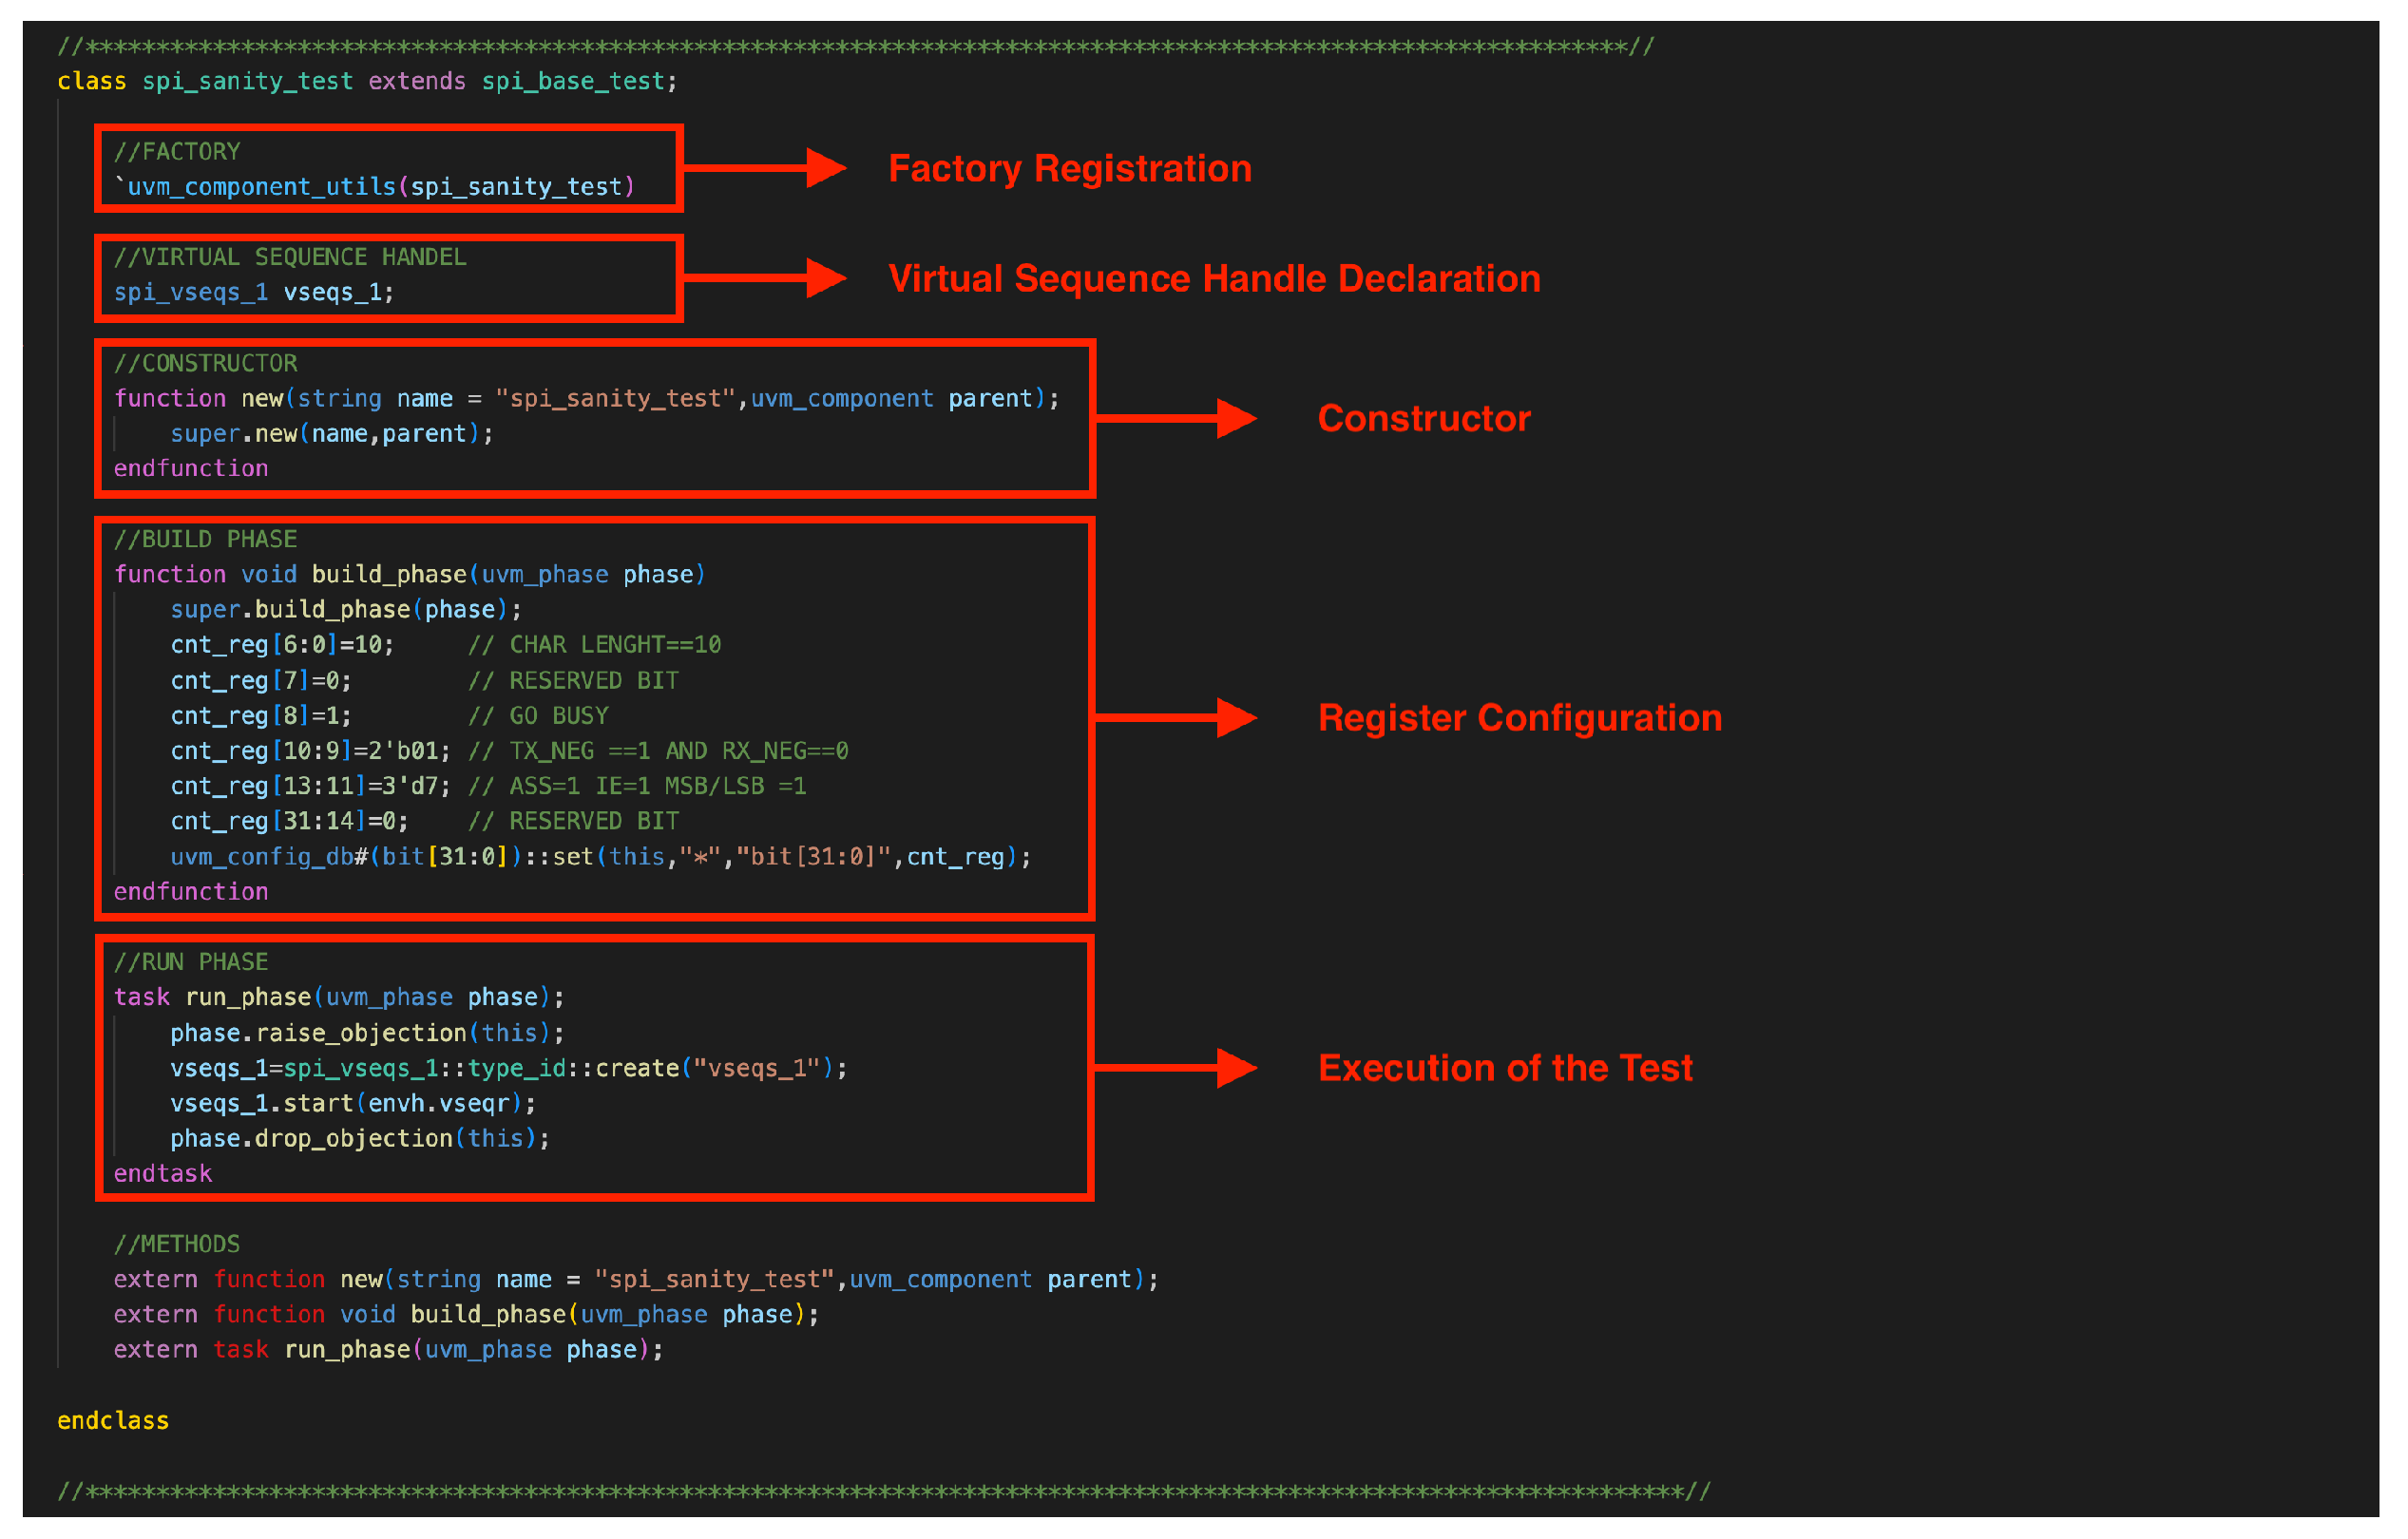Viewport: 2408px width, 1539px height.
Task: Click the Execution of the Test label
Action: pyautogui.click(x=1505, y=1067)
